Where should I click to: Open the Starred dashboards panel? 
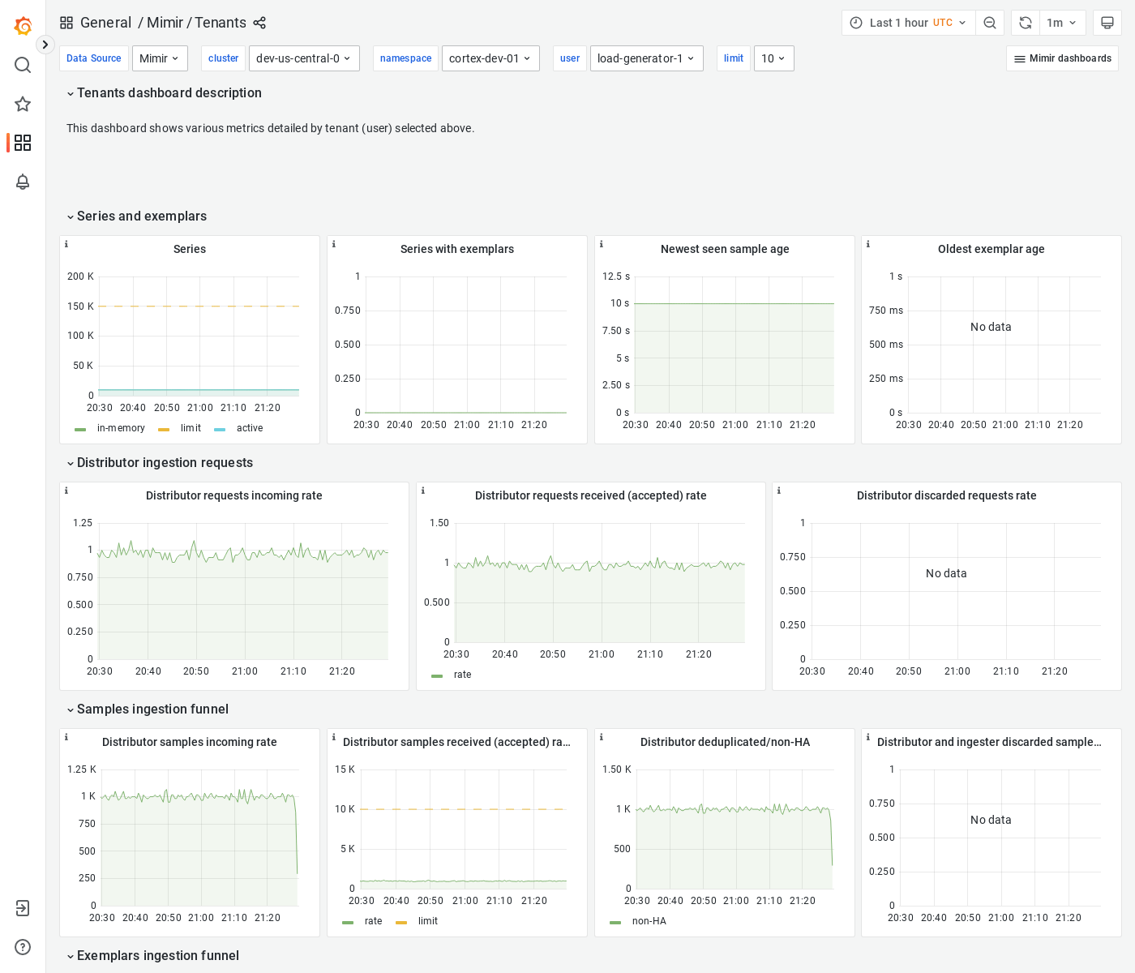tap(23, 104)
